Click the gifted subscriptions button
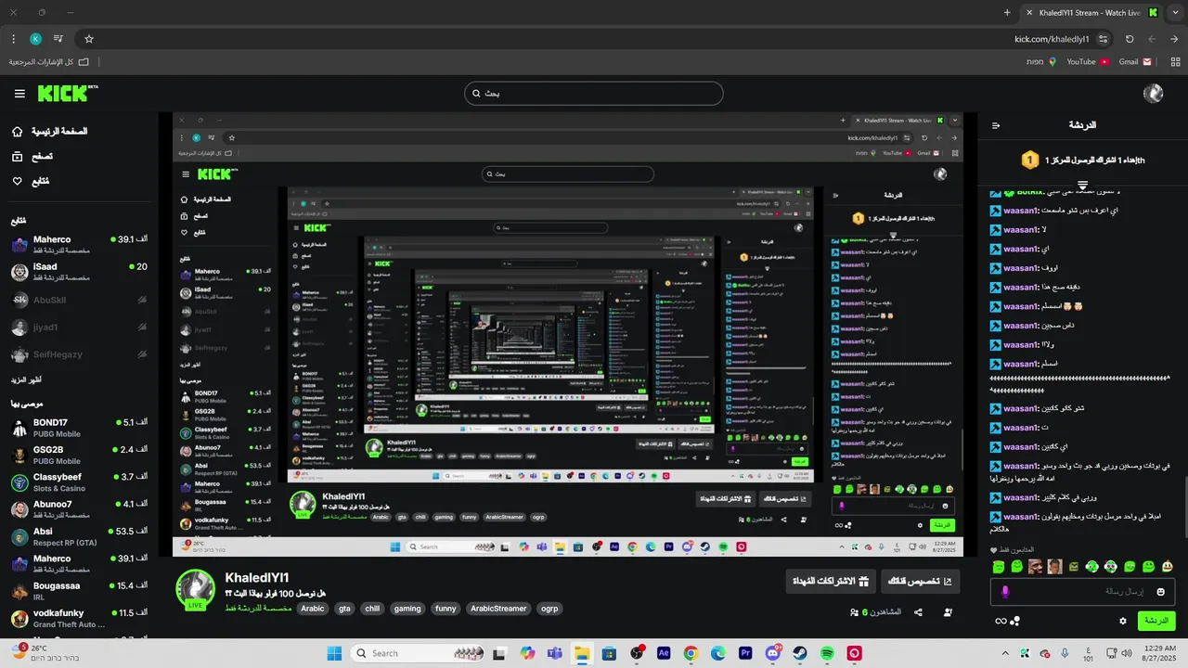The width and height of the screenshot is (1188, 668). [x=831, y=582]
